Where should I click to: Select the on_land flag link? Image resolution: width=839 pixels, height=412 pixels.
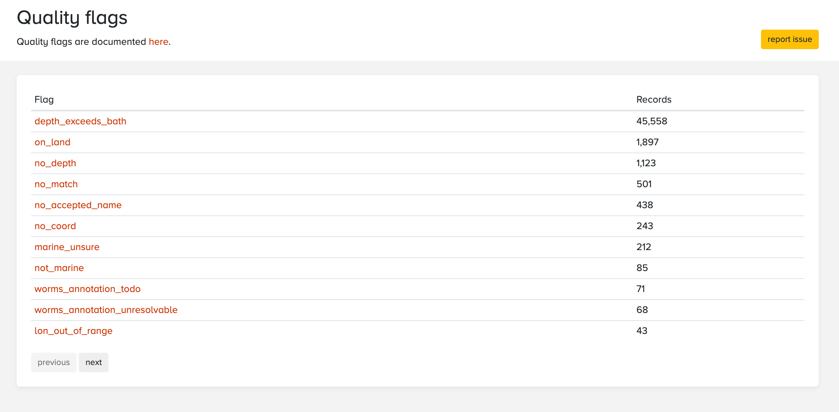click(52, 142)
